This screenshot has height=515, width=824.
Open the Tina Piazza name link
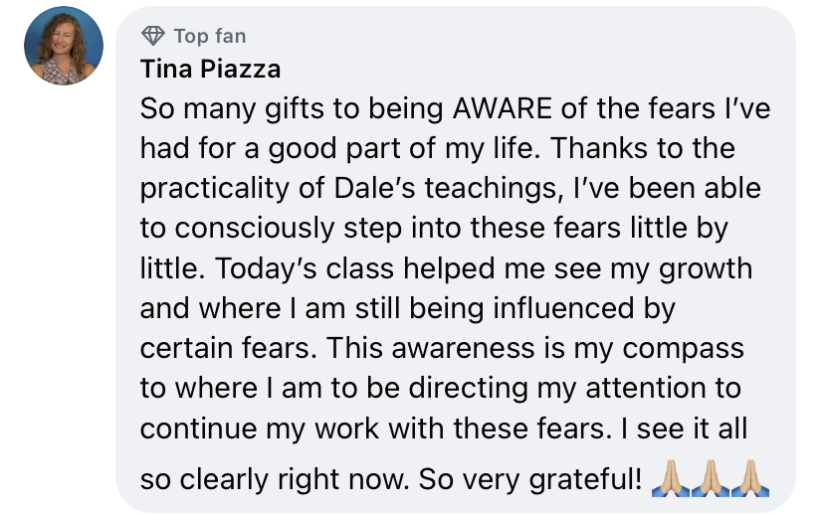pyautogui.click(x=210, y=69)
